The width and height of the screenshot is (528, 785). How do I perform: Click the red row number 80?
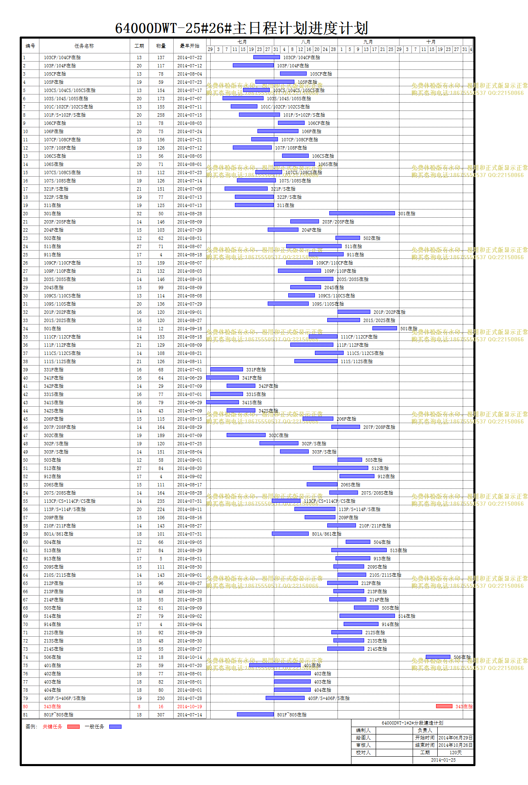tap(25, 707)
